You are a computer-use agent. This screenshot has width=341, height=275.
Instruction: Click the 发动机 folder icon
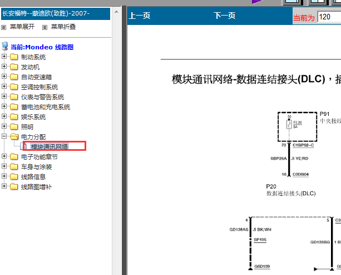coord(14,67)
